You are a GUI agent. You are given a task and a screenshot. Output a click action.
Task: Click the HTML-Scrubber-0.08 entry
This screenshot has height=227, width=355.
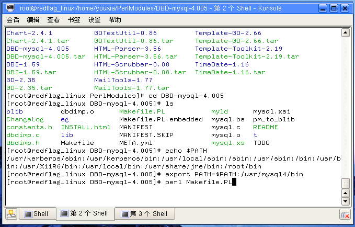point(132,64)
